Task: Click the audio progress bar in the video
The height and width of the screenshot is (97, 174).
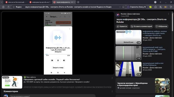Action: tap(58, 54)
